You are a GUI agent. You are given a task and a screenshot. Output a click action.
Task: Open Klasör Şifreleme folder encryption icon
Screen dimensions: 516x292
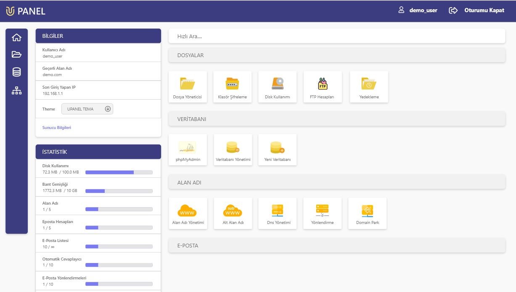[233, 87]
